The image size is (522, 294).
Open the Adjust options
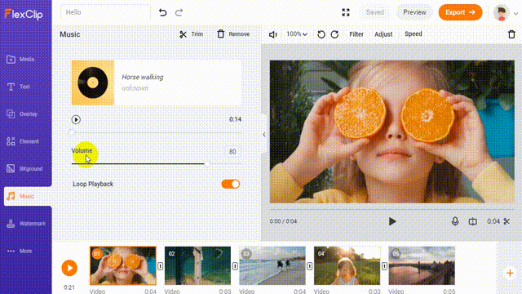[383, 34]
